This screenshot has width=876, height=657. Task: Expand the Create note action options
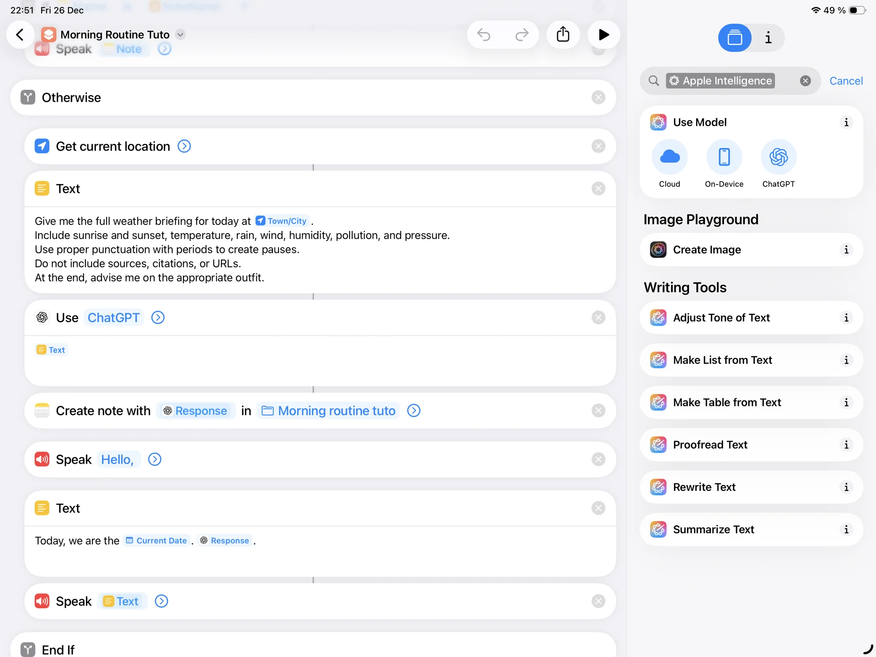[x=413, y=411]
